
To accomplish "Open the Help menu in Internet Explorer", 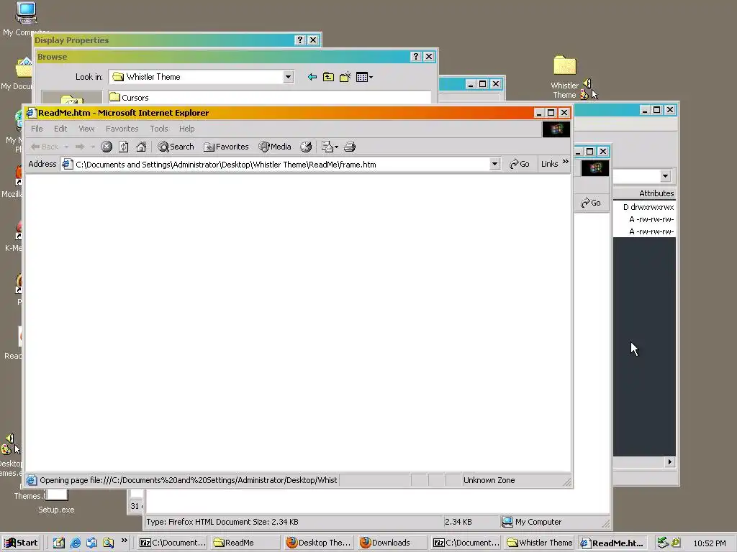I will coord(186,129).
